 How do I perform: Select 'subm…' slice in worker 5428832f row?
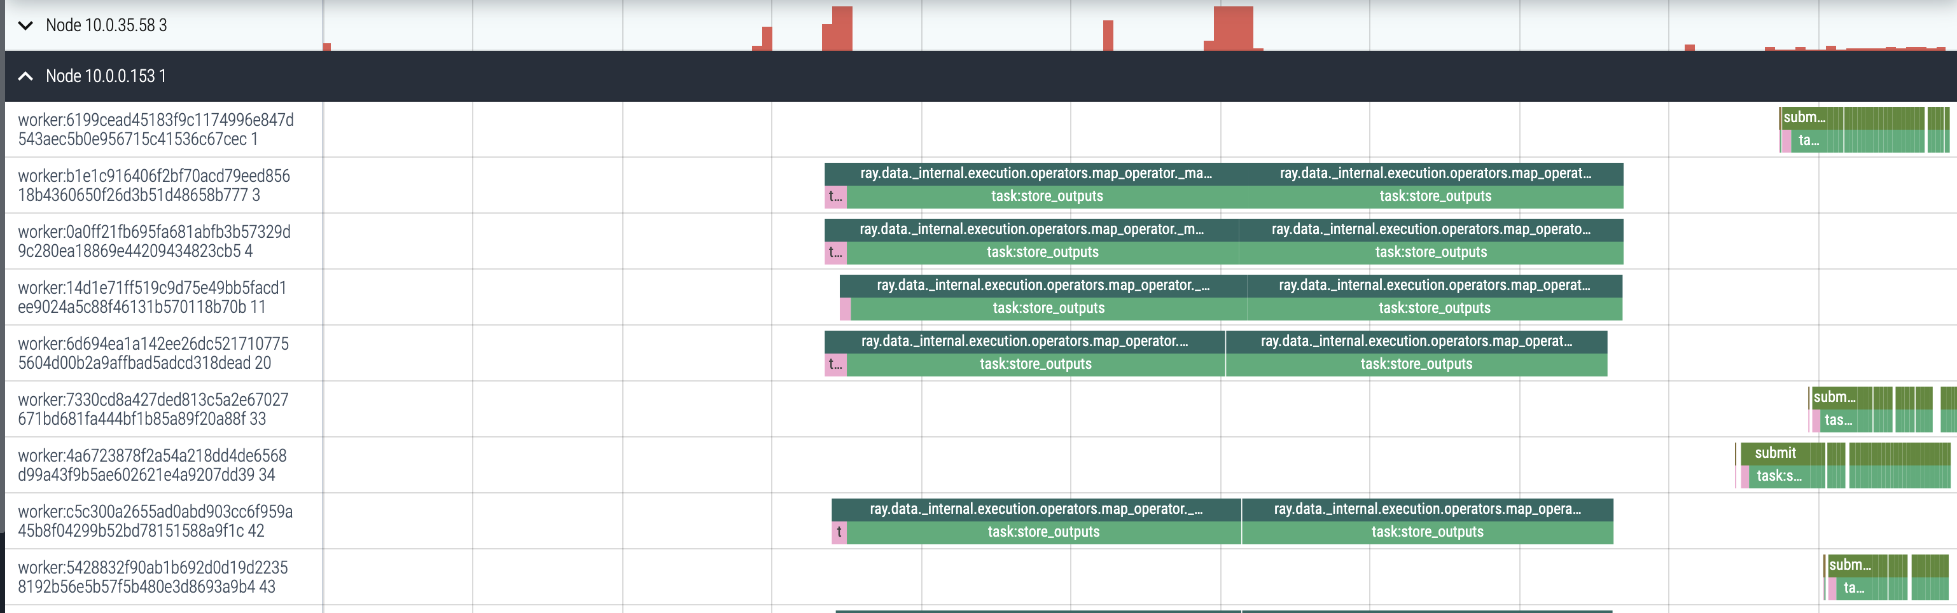1850,565
